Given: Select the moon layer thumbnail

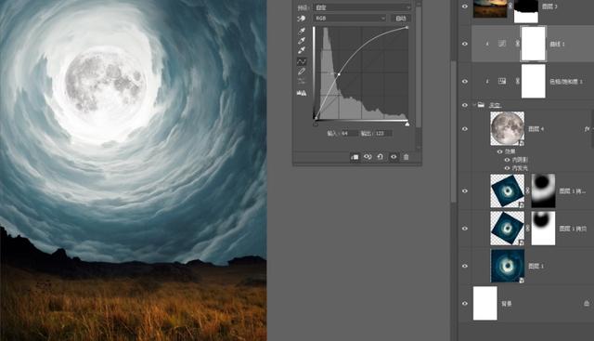Looking at the screenshot, I should (508, 128).
